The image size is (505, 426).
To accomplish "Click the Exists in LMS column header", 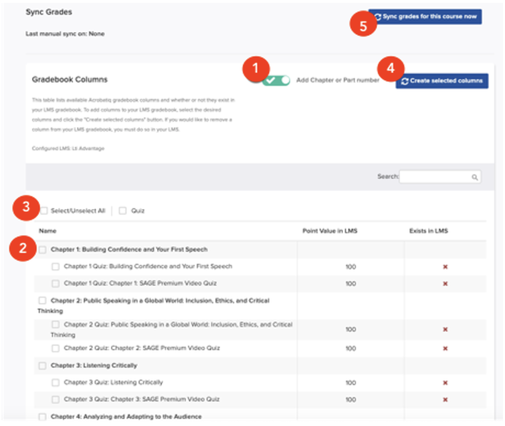I will (x=429, y=231).
